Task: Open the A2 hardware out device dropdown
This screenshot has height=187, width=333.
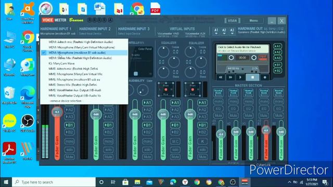Action: click(x=224, y=31)
